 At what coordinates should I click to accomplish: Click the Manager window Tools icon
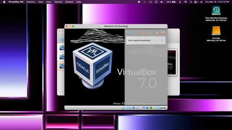pyautogui.click(x=62, y=38)
